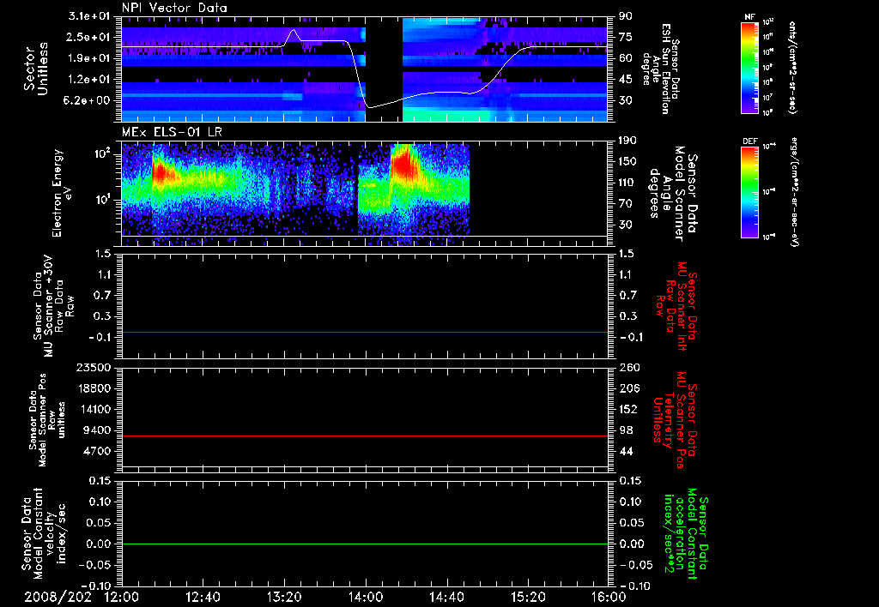Viewport: 879px width, 607px height.
Task: Select the 'NPI Vector Data' panel title
Action: (x=174, y=8)
